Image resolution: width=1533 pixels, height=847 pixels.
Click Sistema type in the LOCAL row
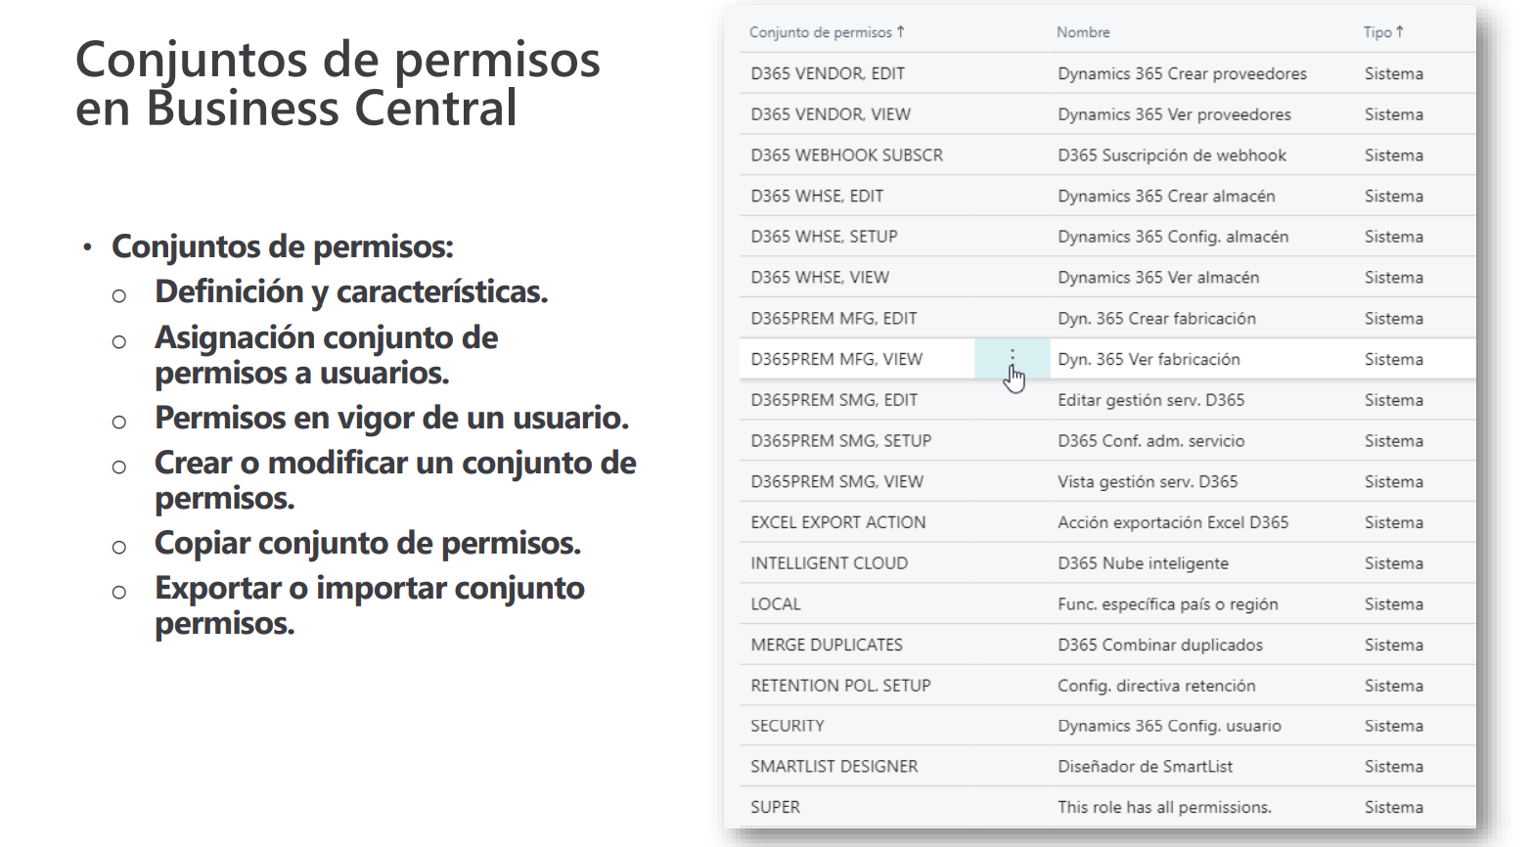[1394, 604]
